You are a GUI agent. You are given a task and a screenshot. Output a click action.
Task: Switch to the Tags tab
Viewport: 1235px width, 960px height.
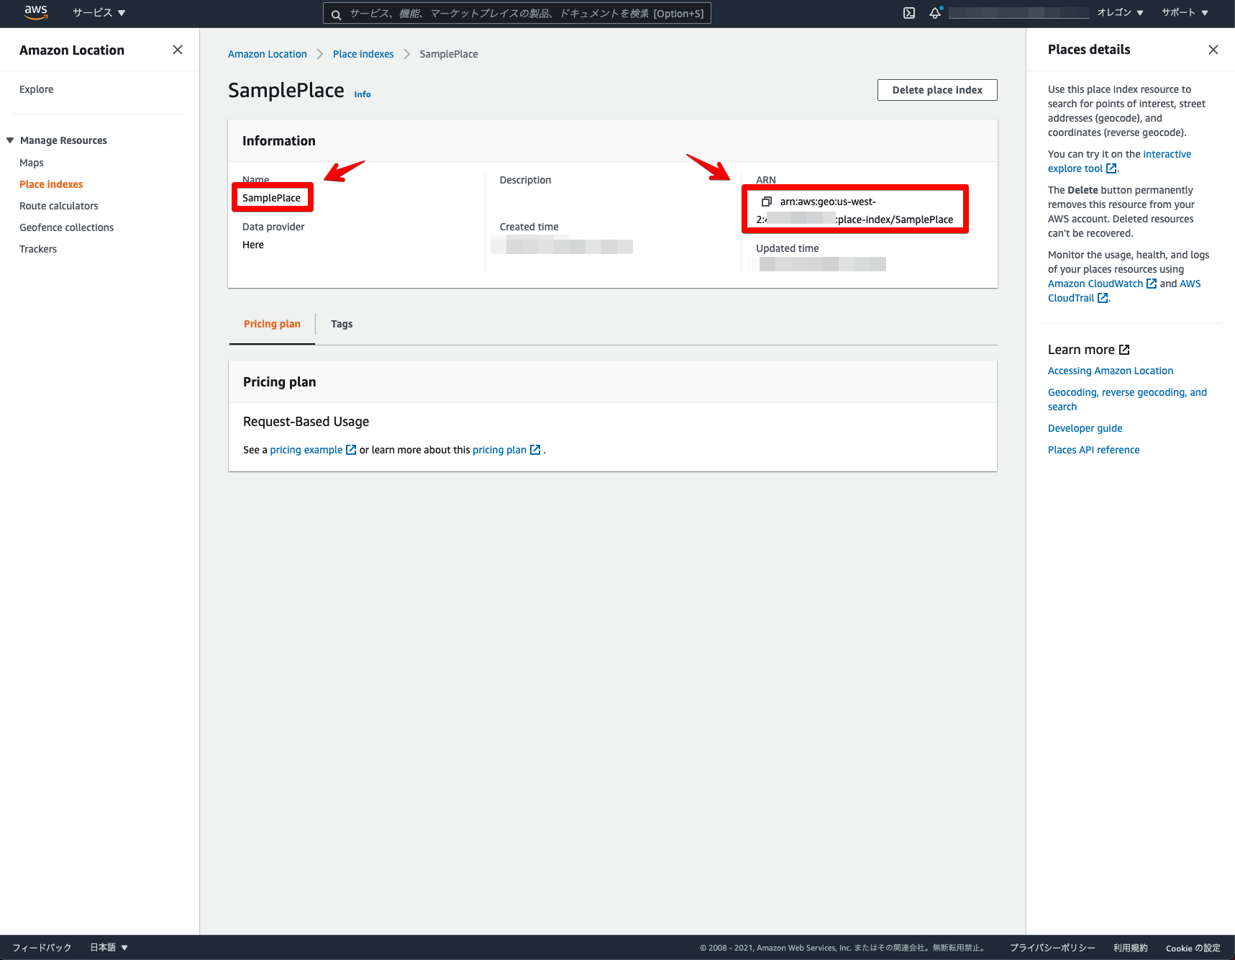[341, 324]
